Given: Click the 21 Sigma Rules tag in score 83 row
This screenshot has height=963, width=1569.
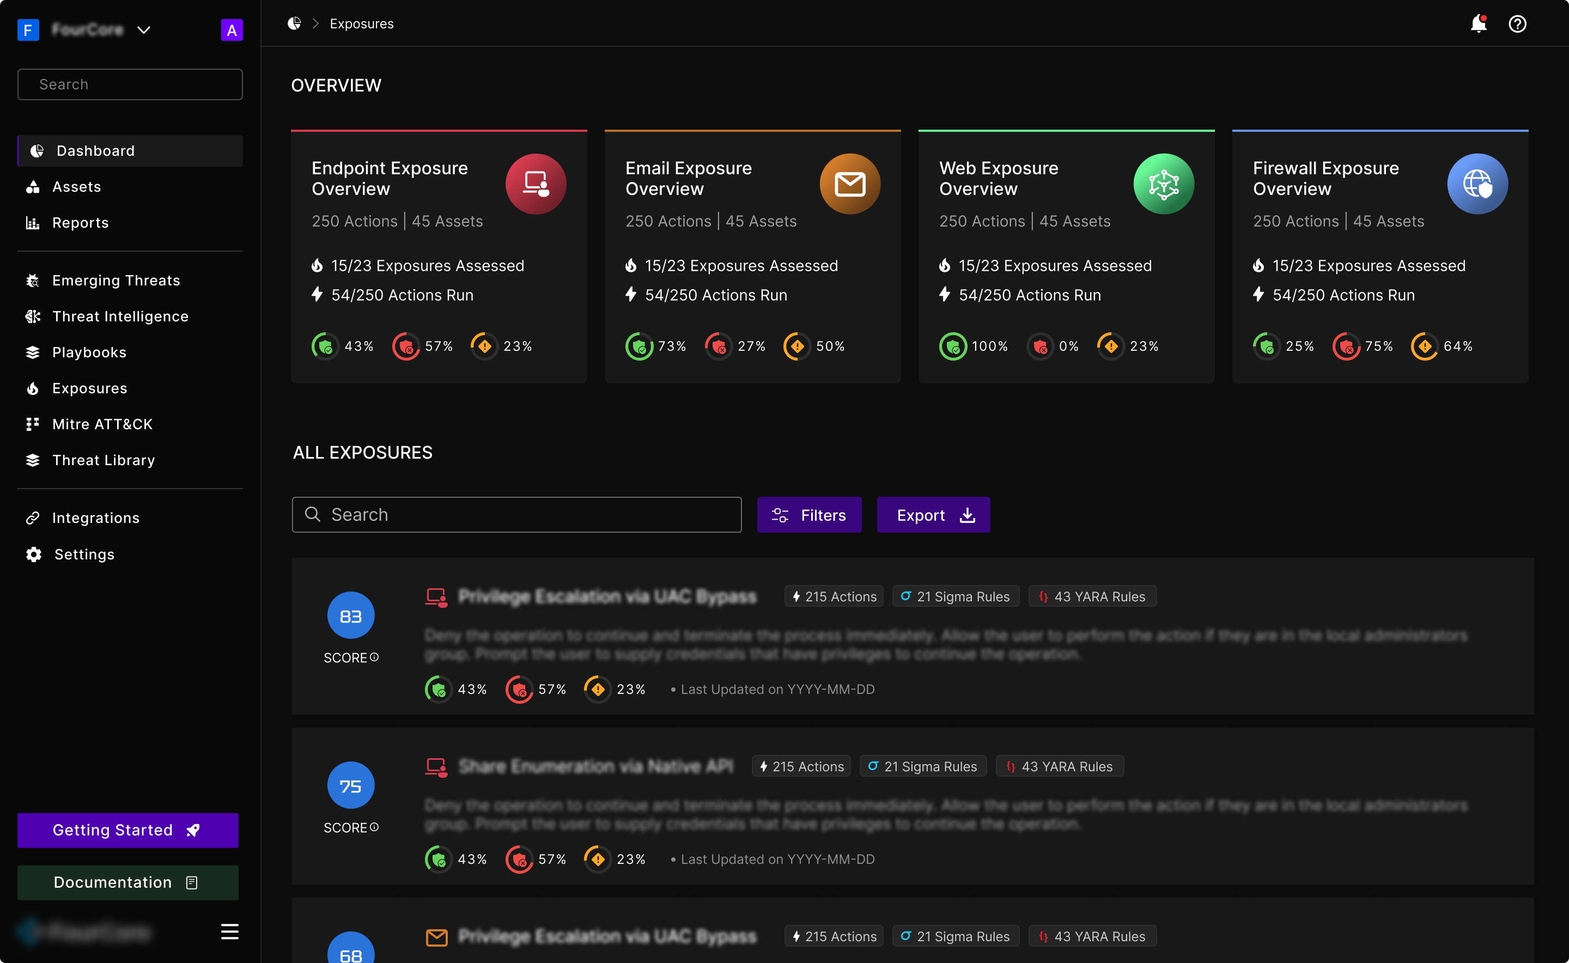Looking at the screenshot, I should click(956, 596).
